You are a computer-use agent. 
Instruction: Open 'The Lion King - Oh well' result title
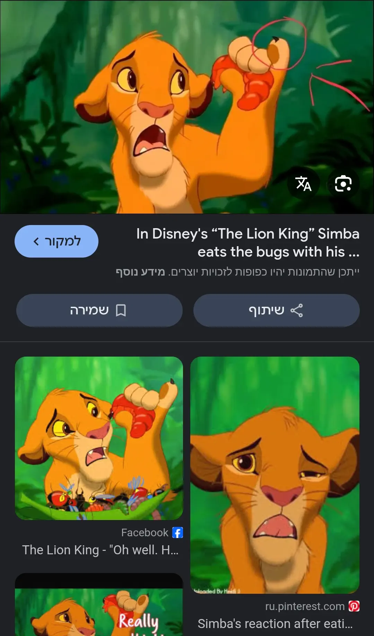(101, 550)
